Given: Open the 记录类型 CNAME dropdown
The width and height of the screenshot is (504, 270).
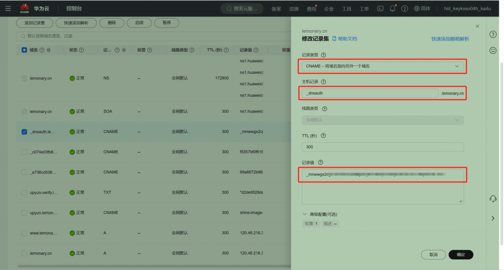Looking at the screenshot, I should tap(382, 66).
